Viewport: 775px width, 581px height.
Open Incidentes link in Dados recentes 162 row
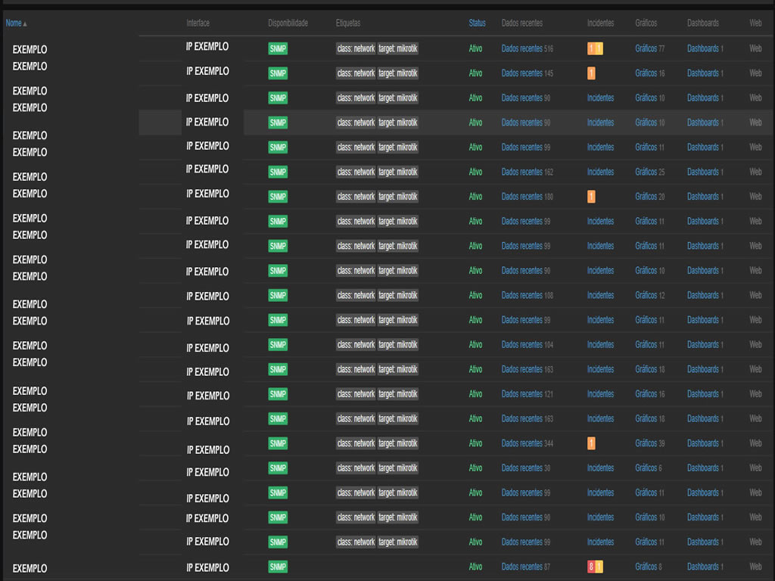point(600,172)
